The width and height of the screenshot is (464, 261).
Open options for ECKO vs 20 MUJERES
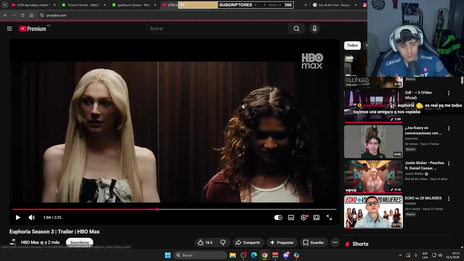[x=449, y=199]
